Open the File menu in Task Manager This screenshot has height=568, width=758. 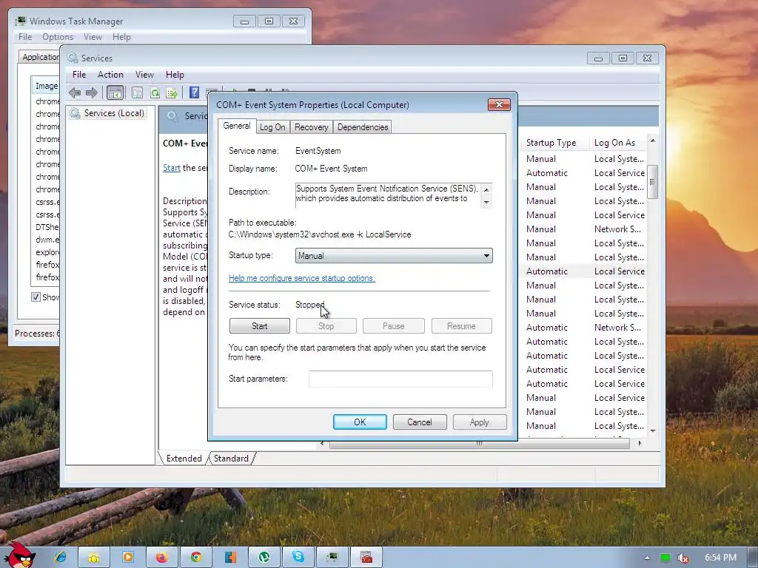pyautogui.click(x=25, y=37)
